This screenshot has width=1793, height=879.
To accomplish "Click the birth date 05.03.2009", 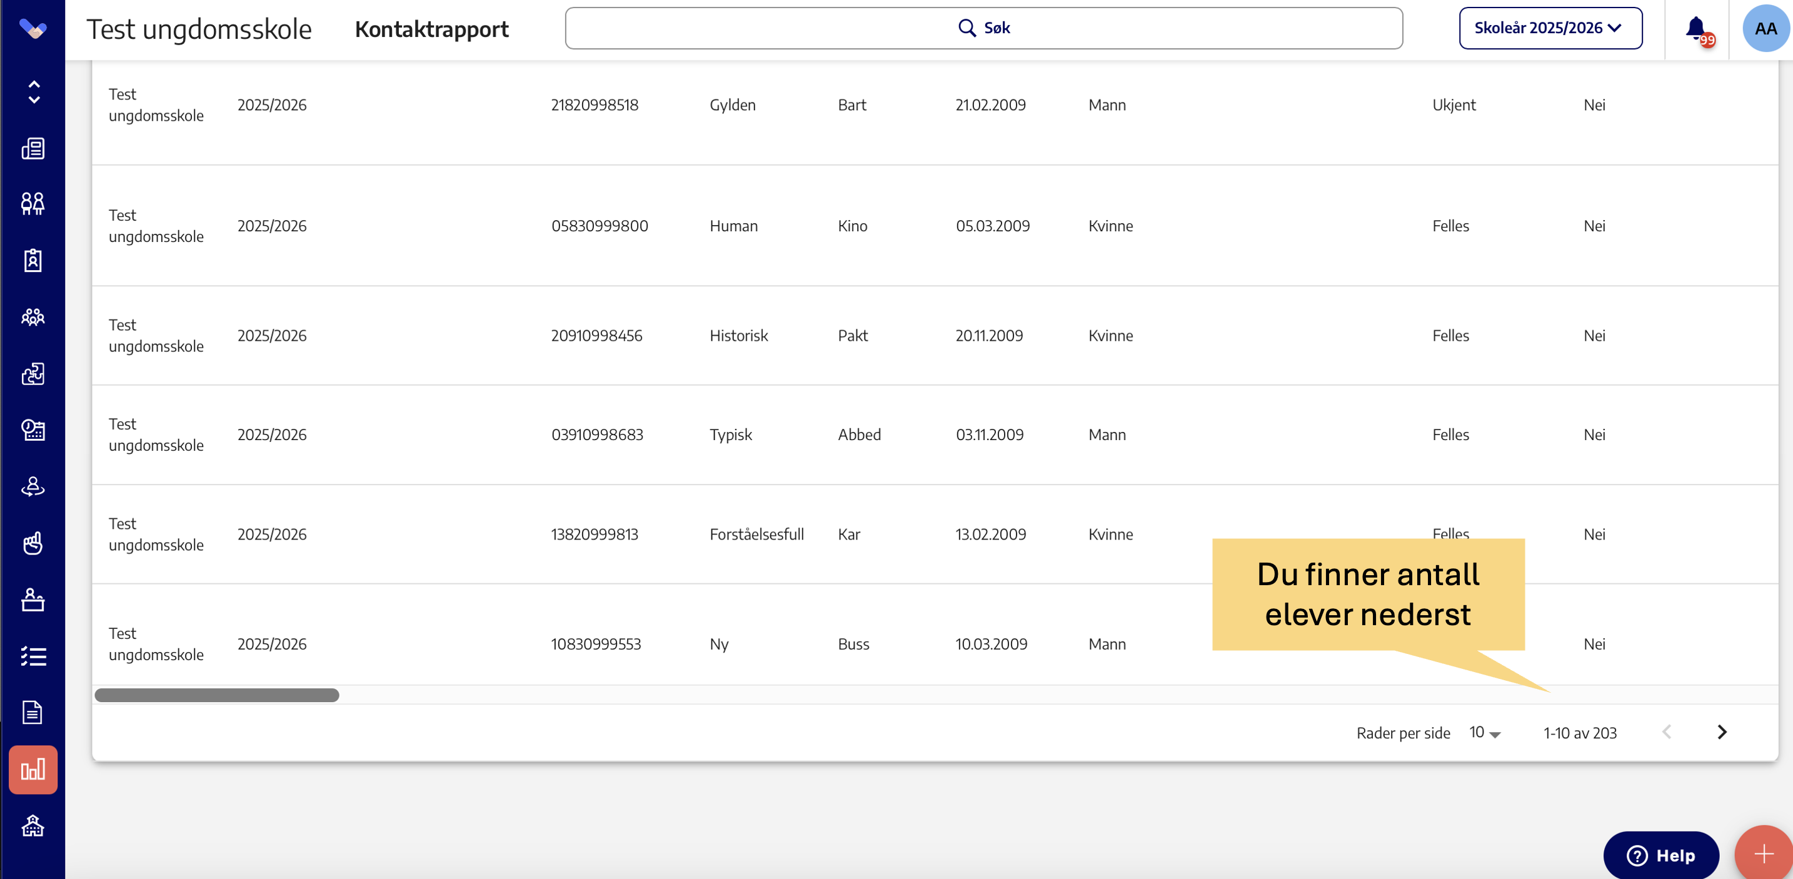I will [x=993, y=226].
